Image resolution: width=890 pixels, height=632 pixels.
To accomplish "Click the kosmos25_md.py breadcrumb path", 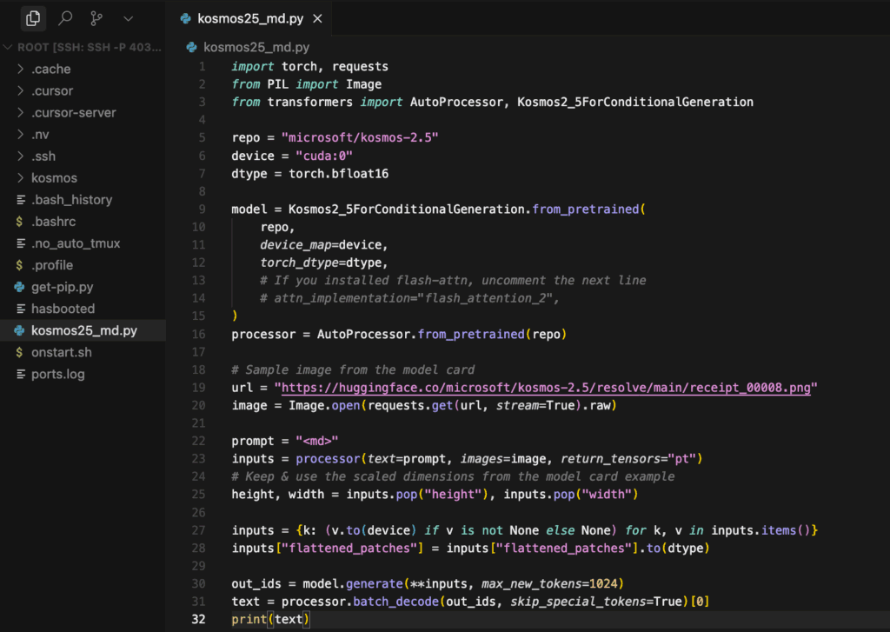I will click(x=256, y=47).
